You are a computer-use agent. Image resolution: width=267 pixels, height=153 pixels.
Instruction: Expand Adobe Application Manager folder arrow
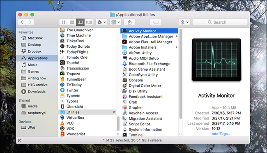pos(176,36)
